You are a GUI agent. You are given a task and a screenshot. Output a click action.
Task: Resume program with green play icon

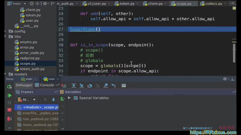pos(9,96)
